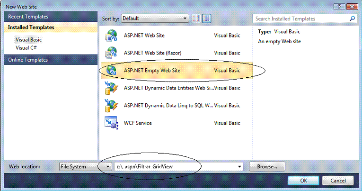
Task: Click the OK button
Action: point(303,181)
